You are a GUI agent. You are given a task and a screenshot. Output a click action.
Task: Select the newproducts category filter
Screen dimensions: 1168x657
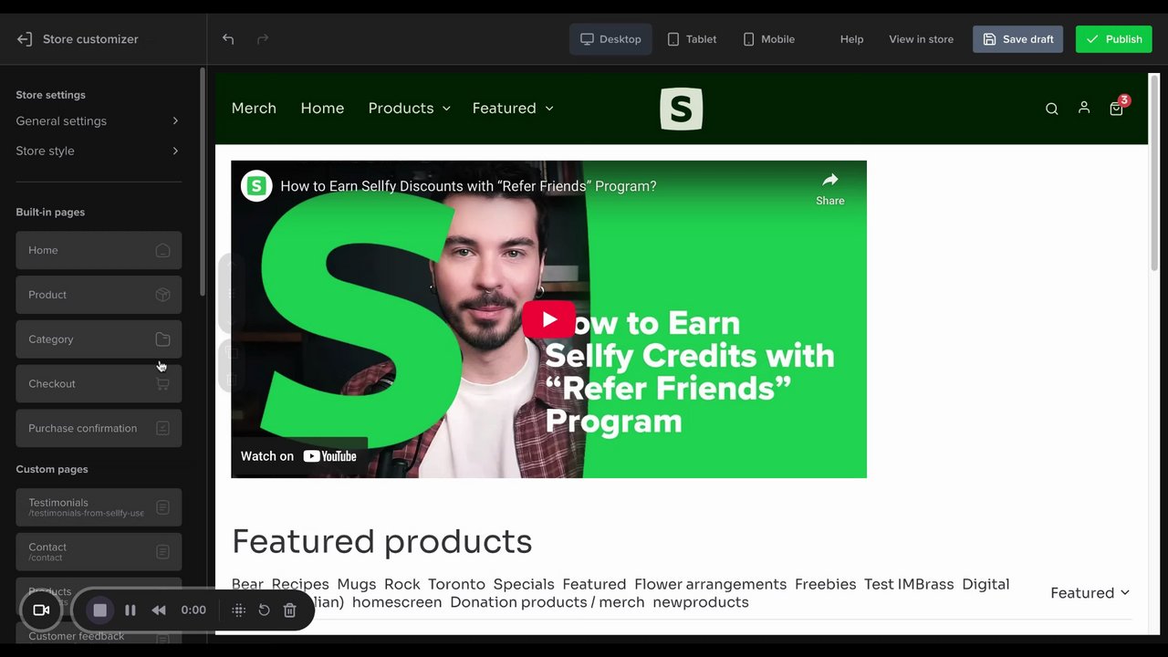(701, 602)
